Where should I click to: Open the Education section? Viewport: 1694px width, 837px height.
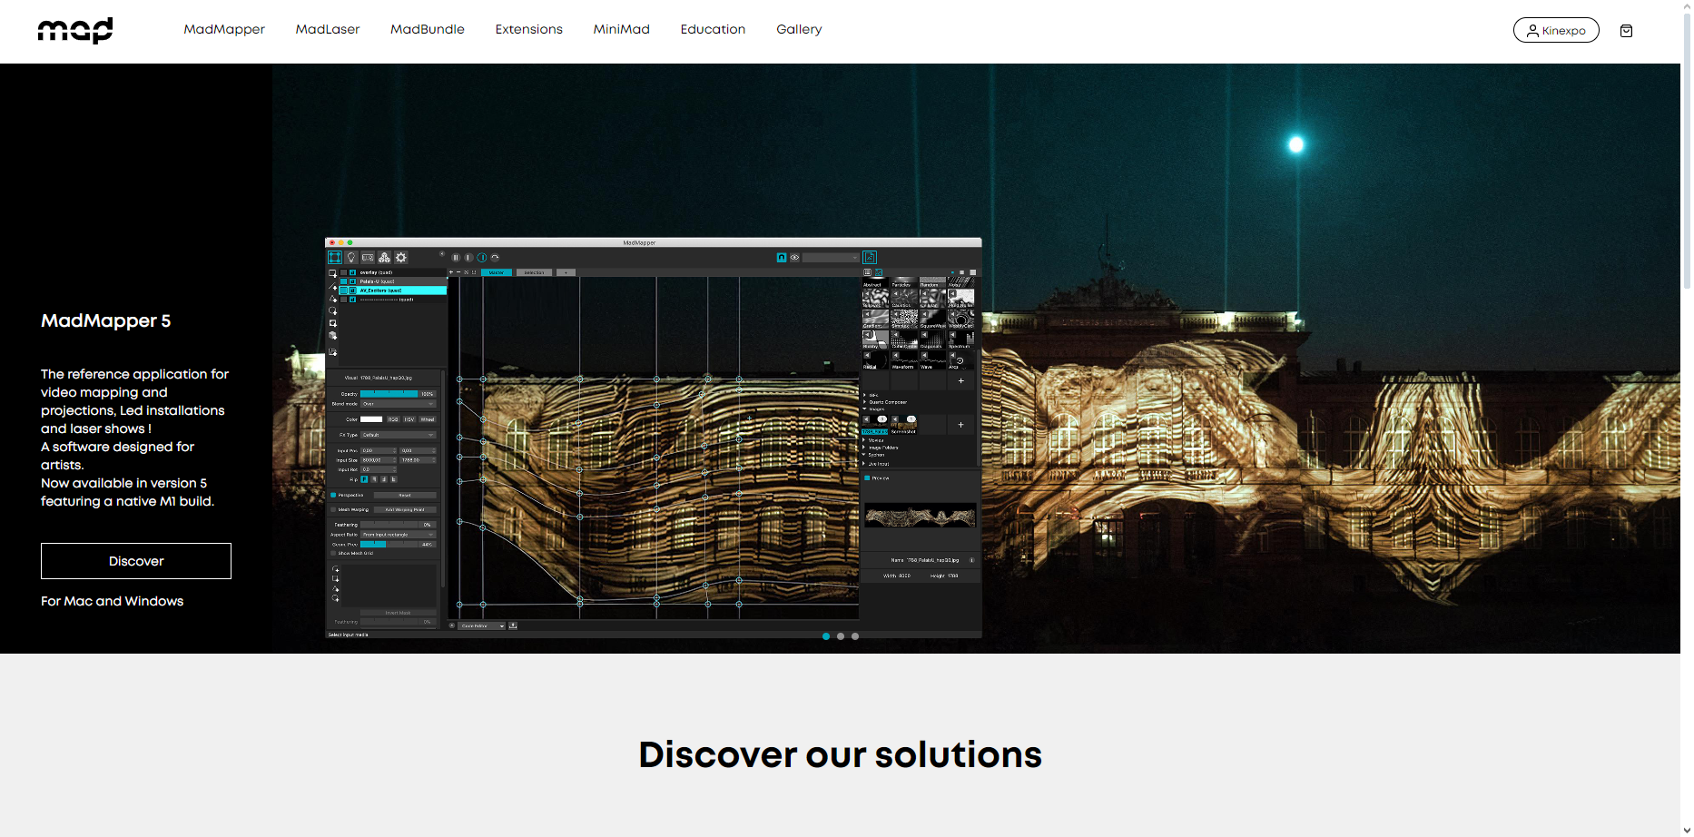pyautogui.click(x=714, y=29)
